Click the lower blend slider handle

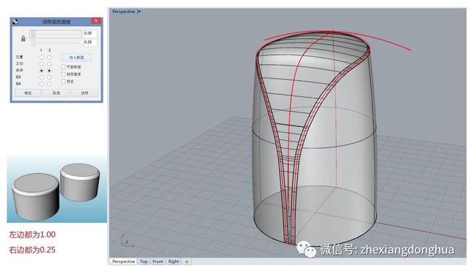[x=33, y=43]
